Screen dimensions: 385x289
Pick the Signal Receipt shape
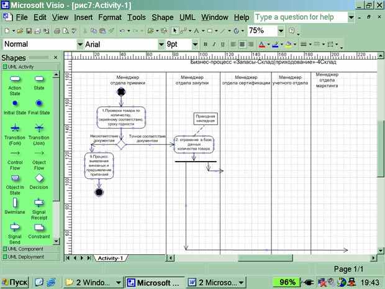pos(39,209)
